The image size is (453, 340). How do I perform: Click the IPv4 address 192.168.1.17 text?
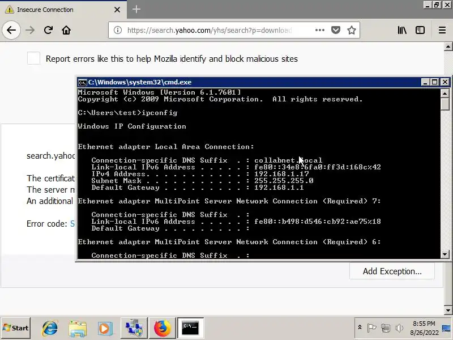click(281, 174)
